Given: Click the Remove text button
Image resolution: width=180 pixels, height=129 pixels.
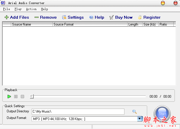Looking at the screenshot, I should click(x=48, y=17).
